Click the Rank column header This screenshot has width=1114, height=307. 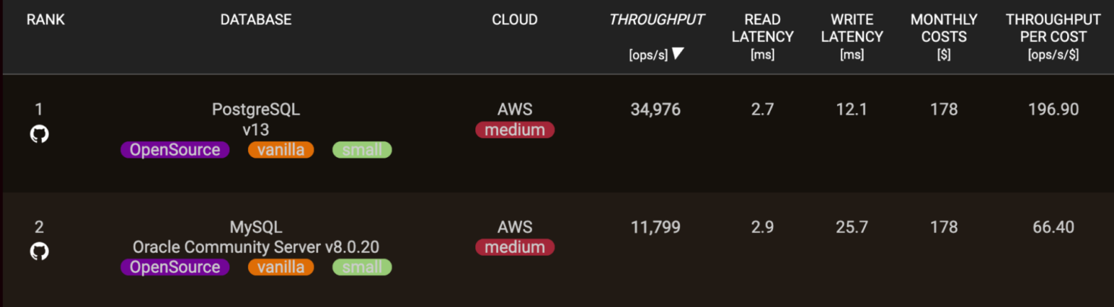pyautogui.click(x=45, y=20)
